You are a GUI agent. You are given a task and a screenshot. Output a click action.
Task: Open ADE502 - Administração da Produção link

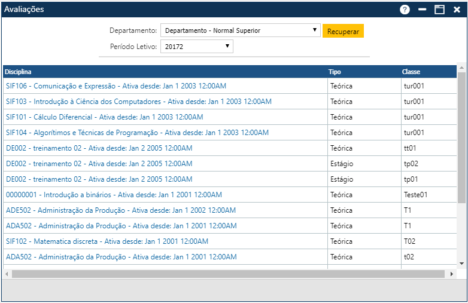(x=120, y=210)
